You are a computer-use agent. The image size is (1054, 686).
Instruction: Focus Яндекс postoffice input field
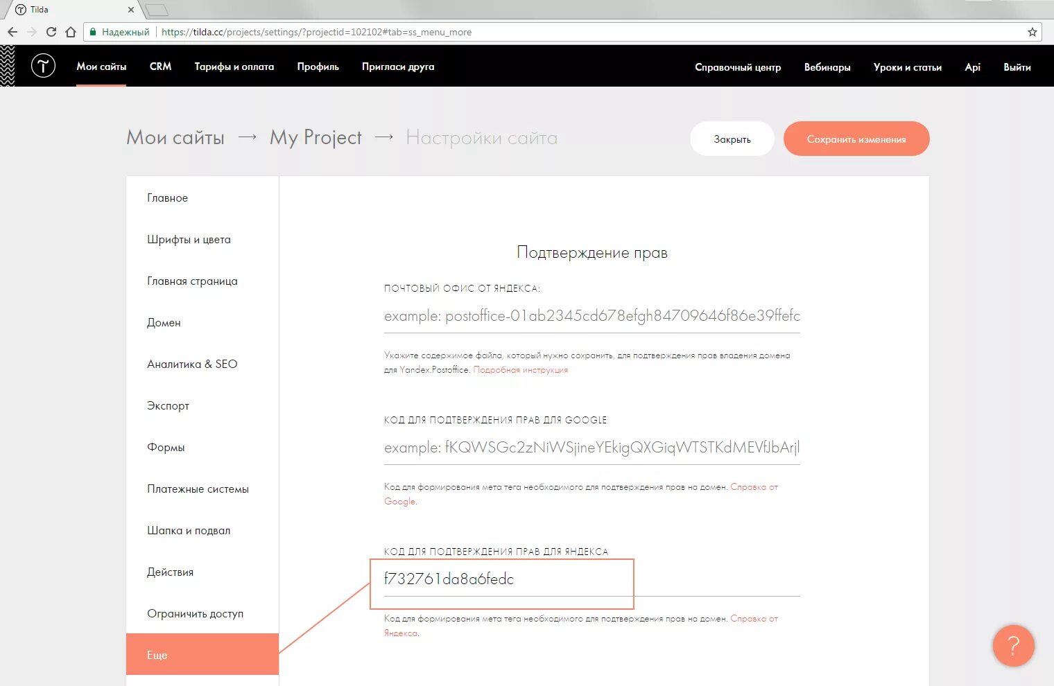[592, 316]
